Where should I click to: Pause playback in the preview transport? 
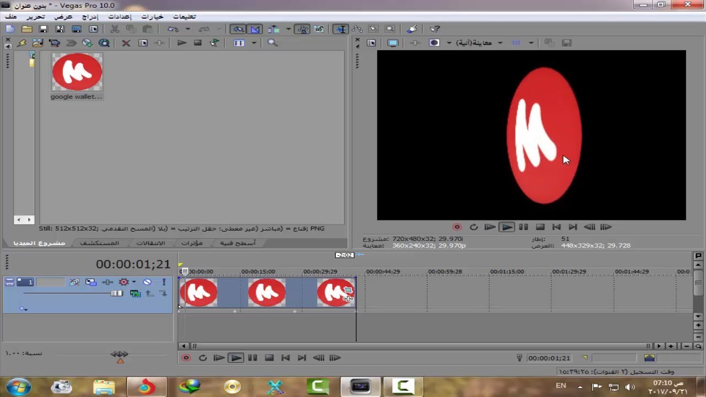[523, 227]
